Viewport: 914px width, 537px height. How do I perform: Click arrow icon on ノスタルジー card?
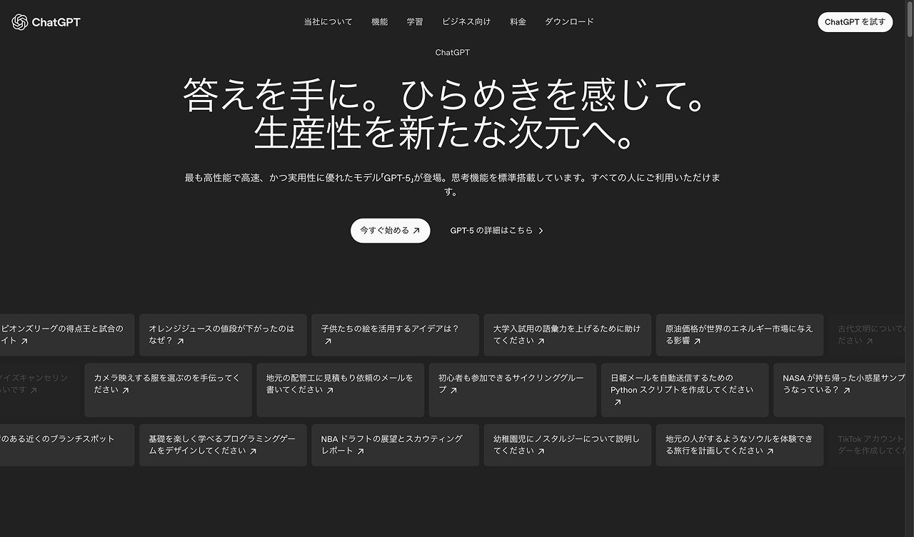541,451
